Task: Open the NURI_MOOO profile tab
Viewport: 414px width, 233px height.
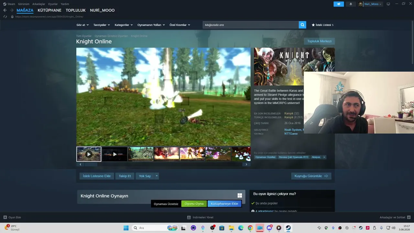Action: pyautogui.click(x=102, y=10)
